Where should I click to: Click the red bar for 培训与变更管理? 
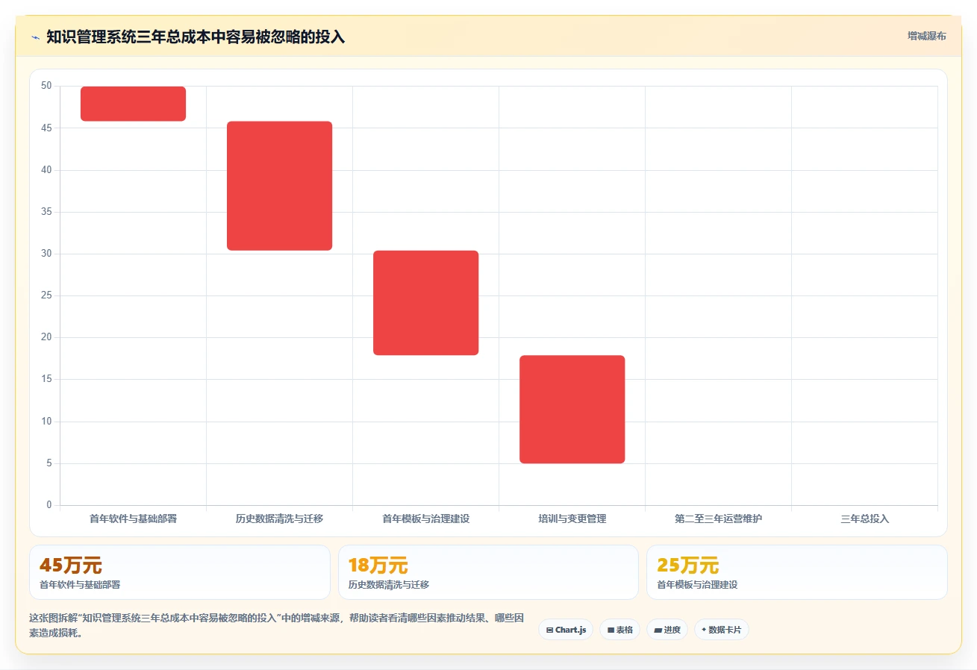(x=572, y=410)
